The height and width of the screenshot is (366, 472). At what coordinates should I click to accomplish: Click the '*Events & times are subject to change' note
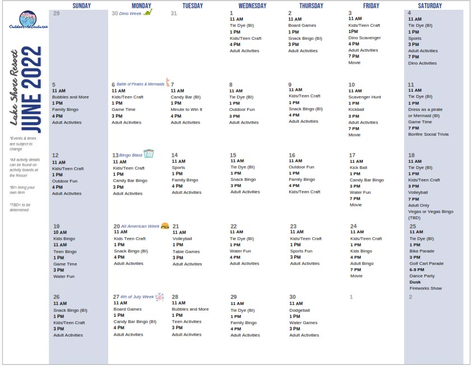[23, 144]
